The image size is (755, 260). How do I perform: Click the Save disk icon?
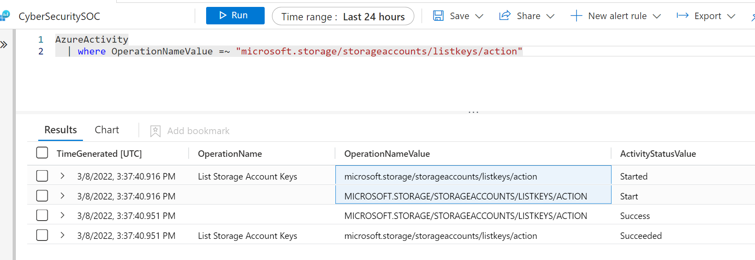[x=438, y=16]
